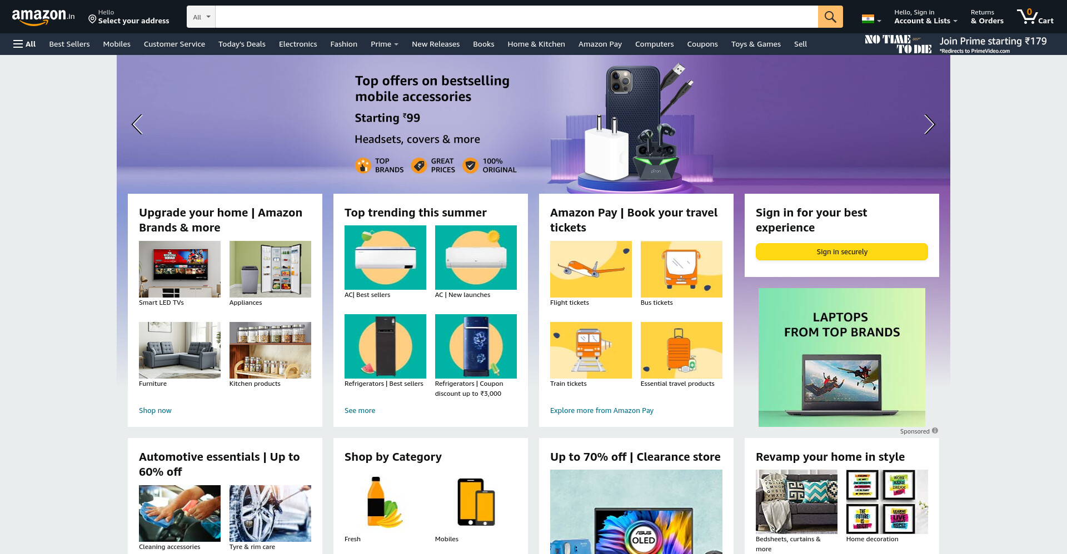The width and height of the screenshot is (1067, 554).
Task: Click the mobile accessories banner headline
Action: pos(432,89)
